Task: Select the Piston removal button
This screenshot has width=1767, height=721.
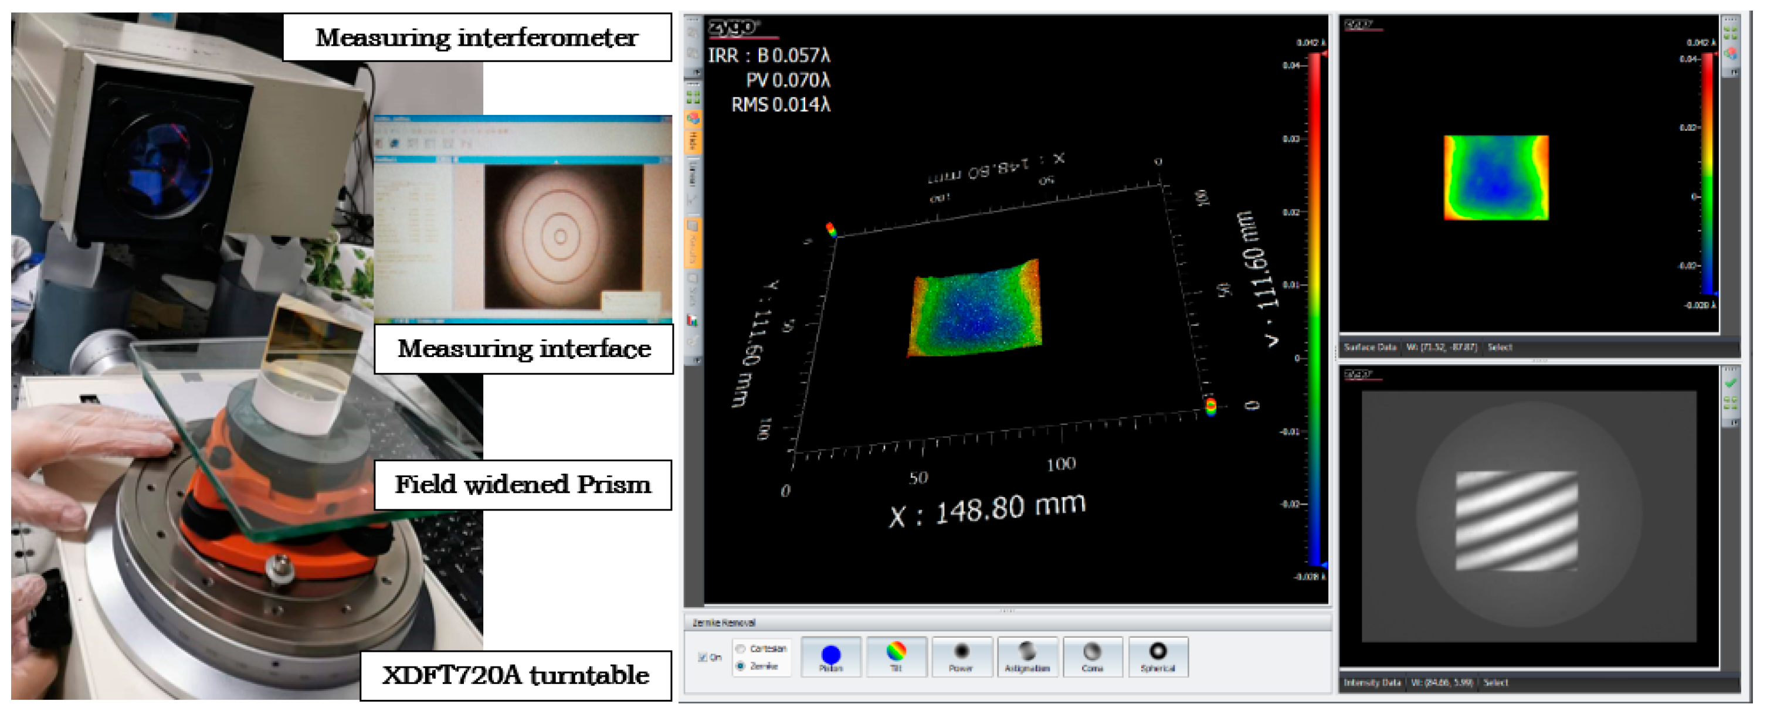Action: (830, 657)
